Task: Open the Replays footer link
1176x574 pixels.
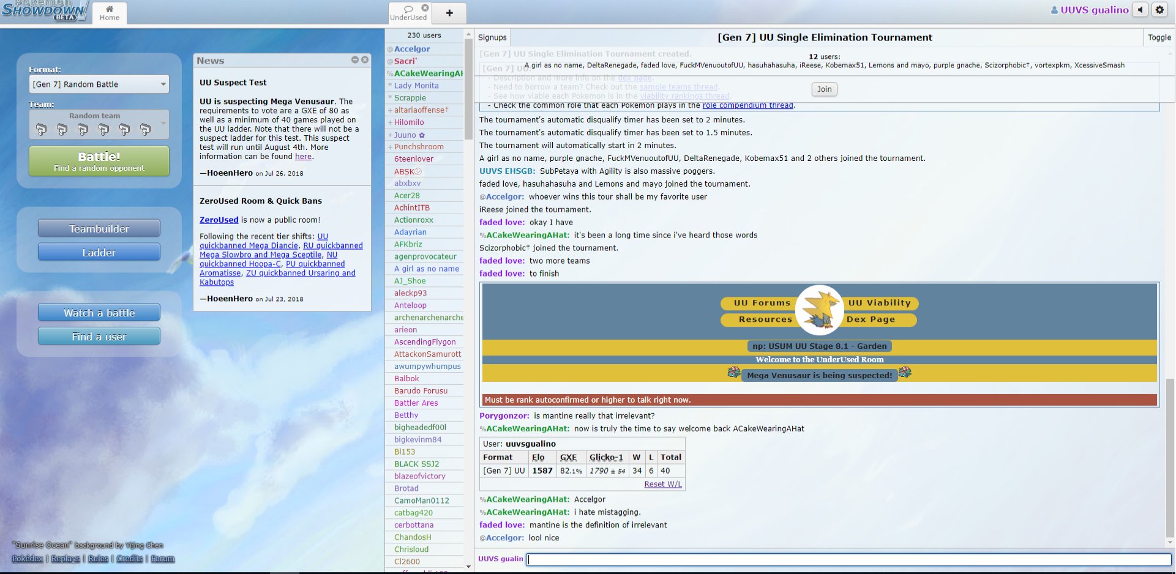Action: (66, 559)
